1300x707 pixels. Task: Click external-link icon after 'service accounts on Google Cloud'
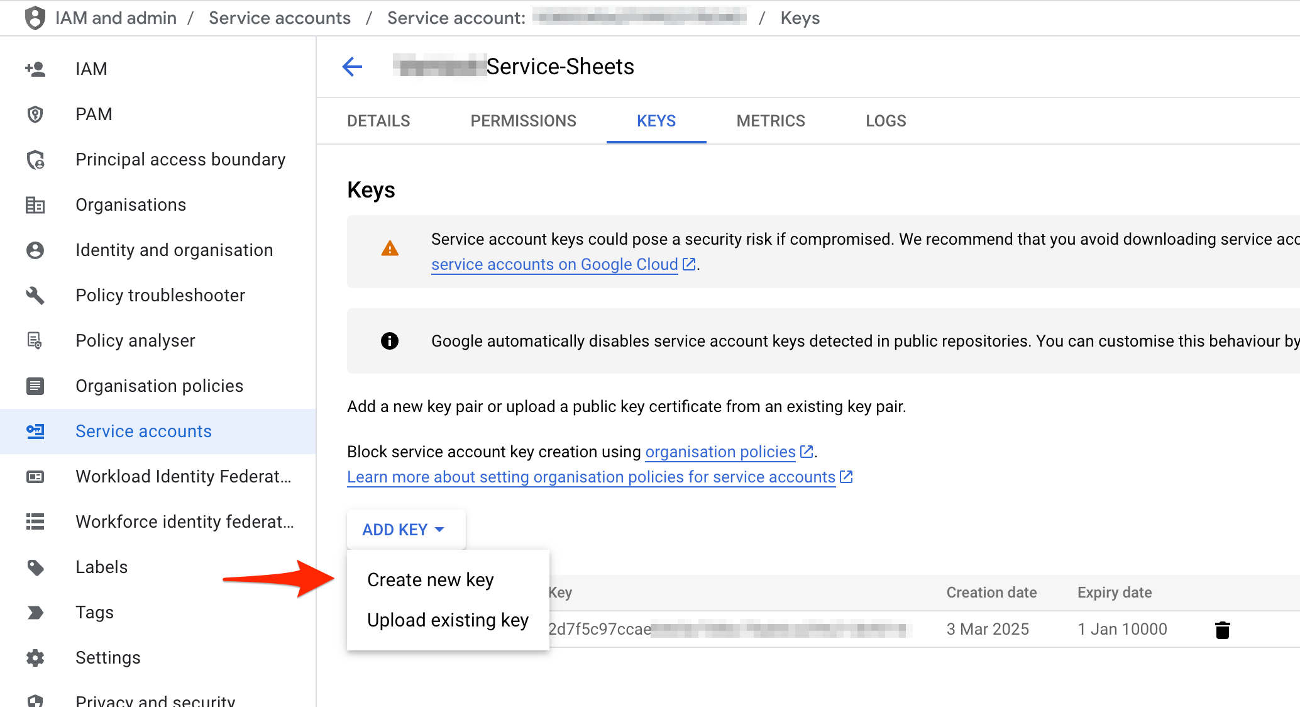(689, 264)
